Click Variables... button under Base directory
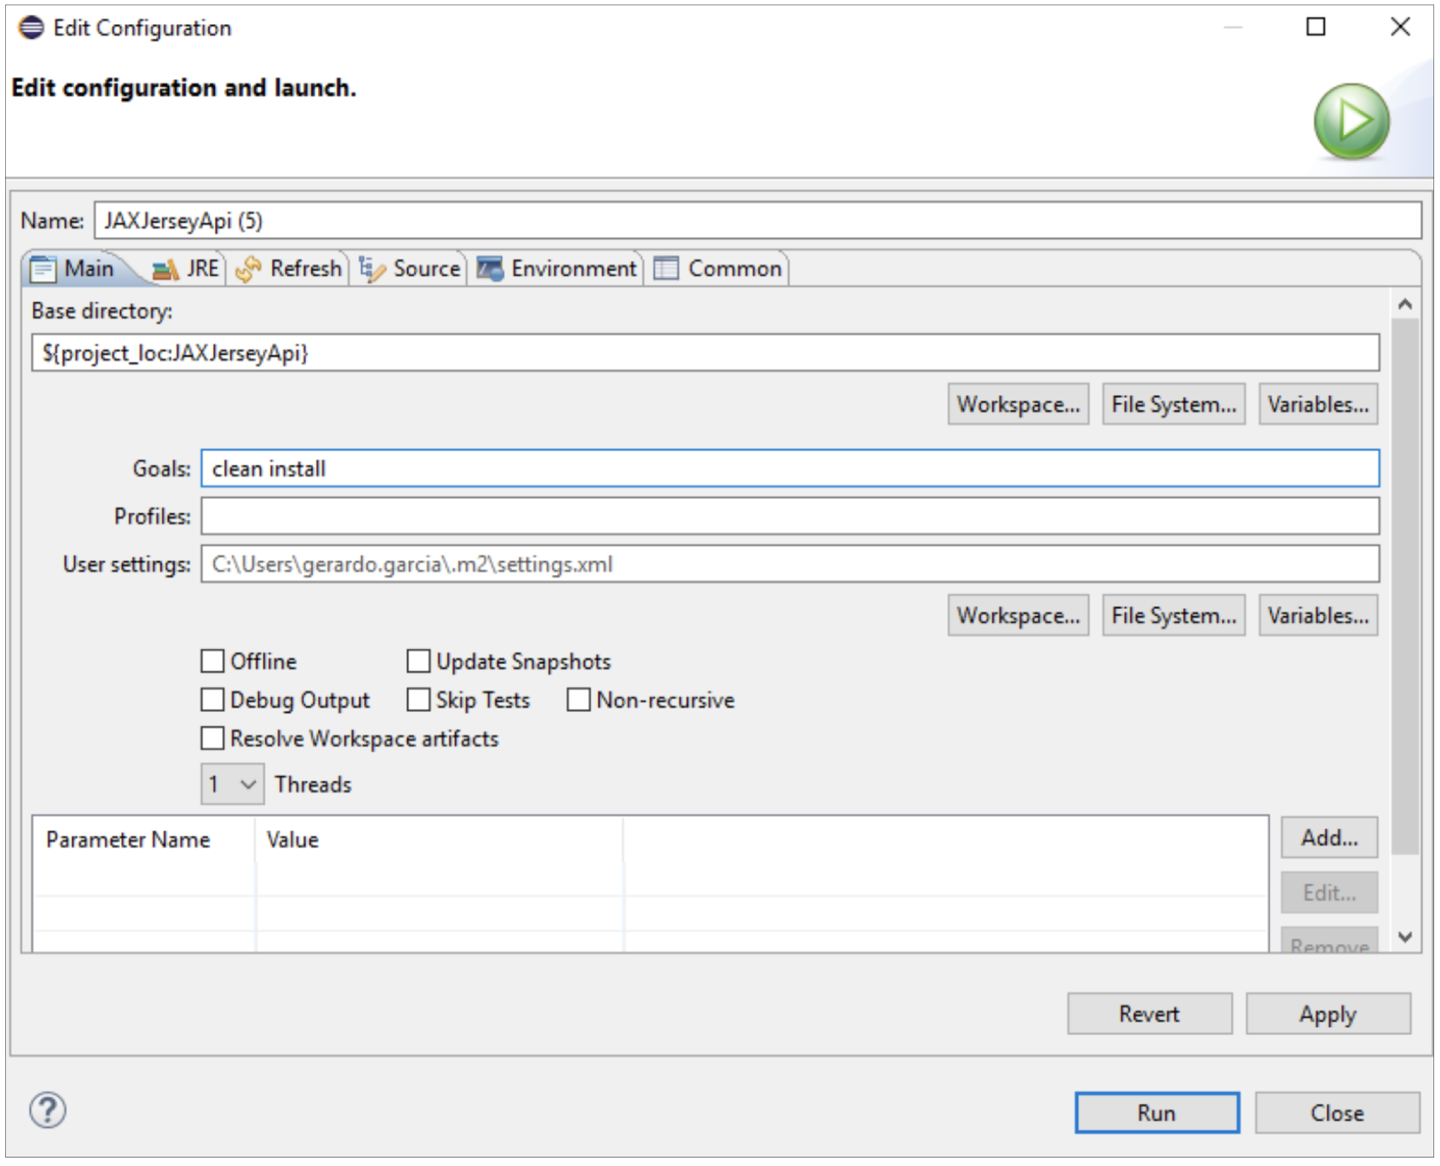 [1318, 404]
